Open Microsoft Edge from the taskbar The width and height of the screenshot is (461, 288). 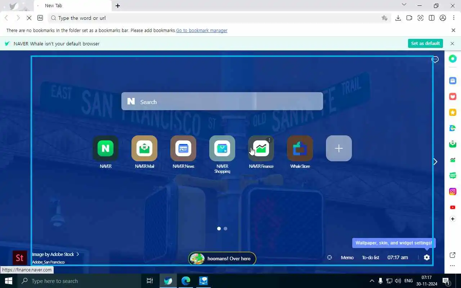coord(185,281)
